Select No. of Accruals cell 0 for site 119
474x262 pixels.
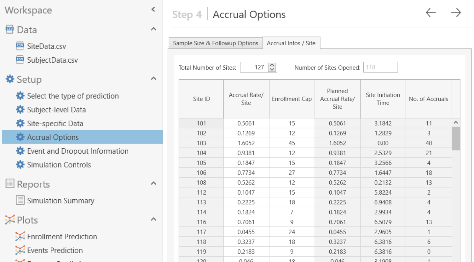click(429, 252)
